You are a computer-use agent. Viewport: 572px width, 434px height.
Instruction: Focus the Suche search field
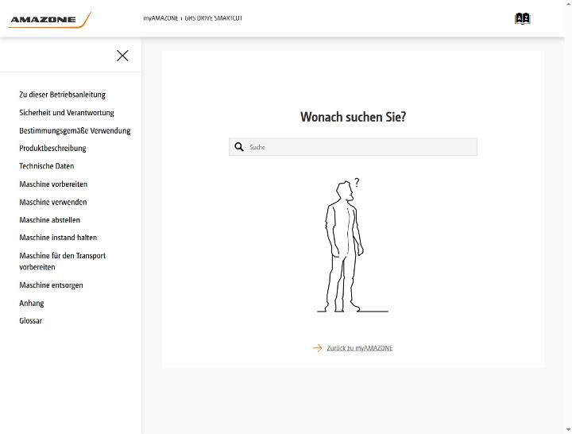pos(353,147)
